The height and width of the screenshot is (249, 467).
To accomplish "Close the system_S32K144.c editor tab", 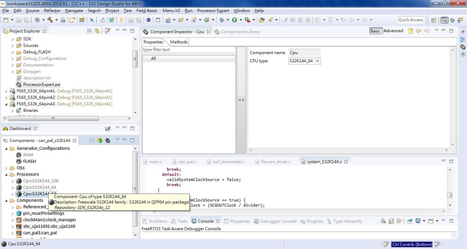I will 346,162.
